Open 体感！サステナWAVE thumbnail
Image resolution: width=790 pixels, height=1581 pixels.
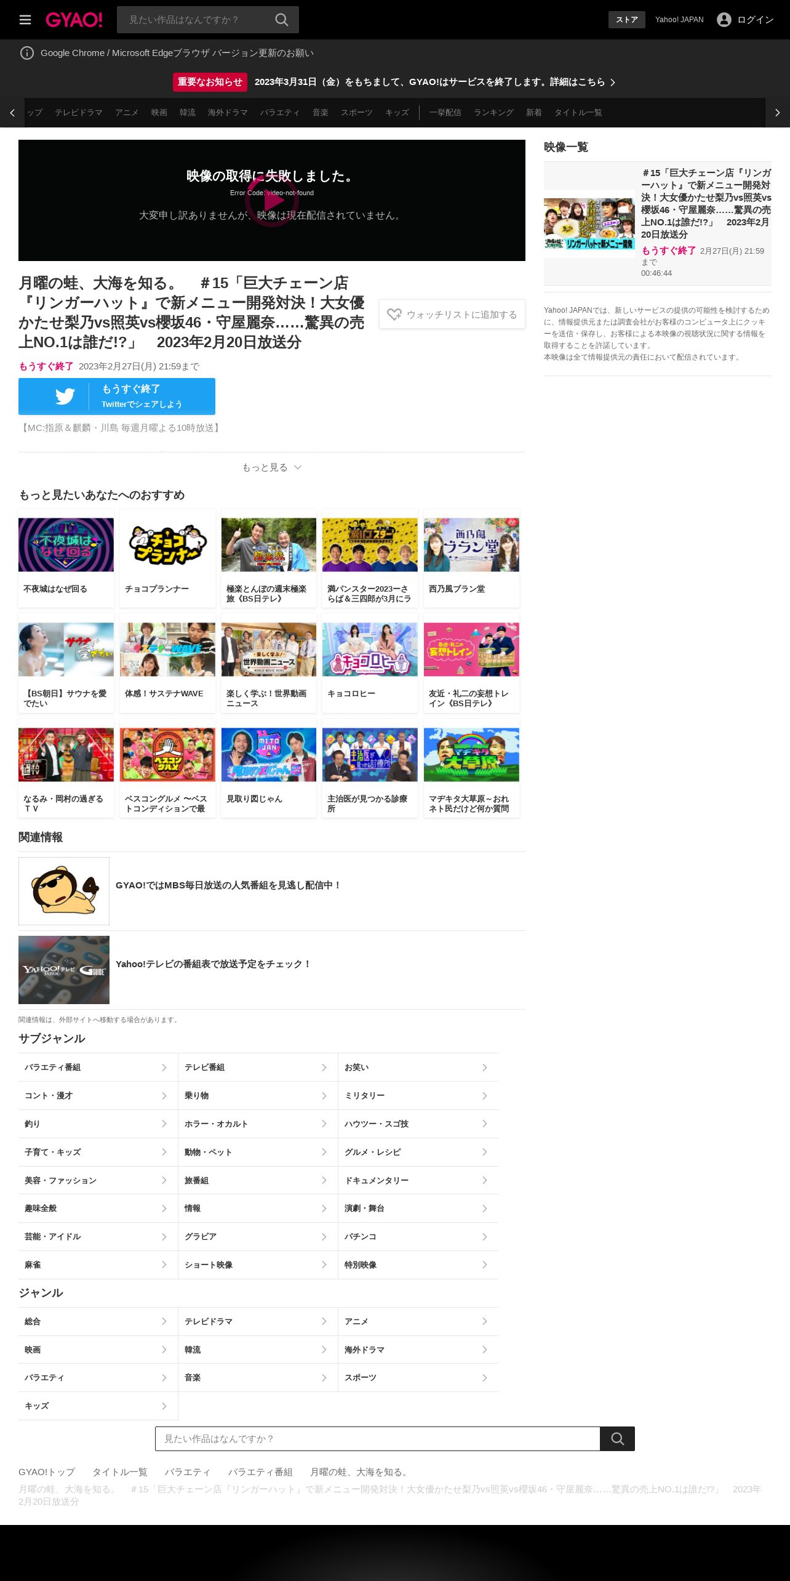167,650
